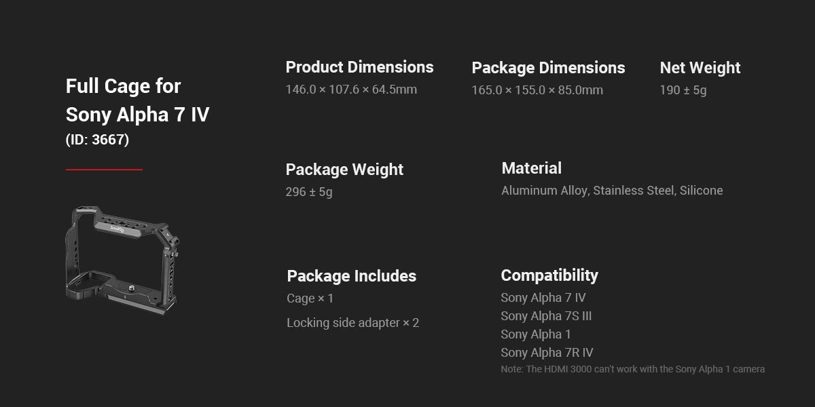Click the Material heading
This screenshot has height=407, width=815.
tap(531, 168)
